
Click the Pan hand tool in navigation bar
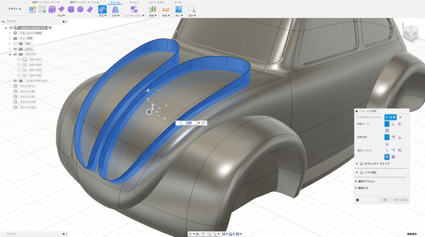[203, 234]
